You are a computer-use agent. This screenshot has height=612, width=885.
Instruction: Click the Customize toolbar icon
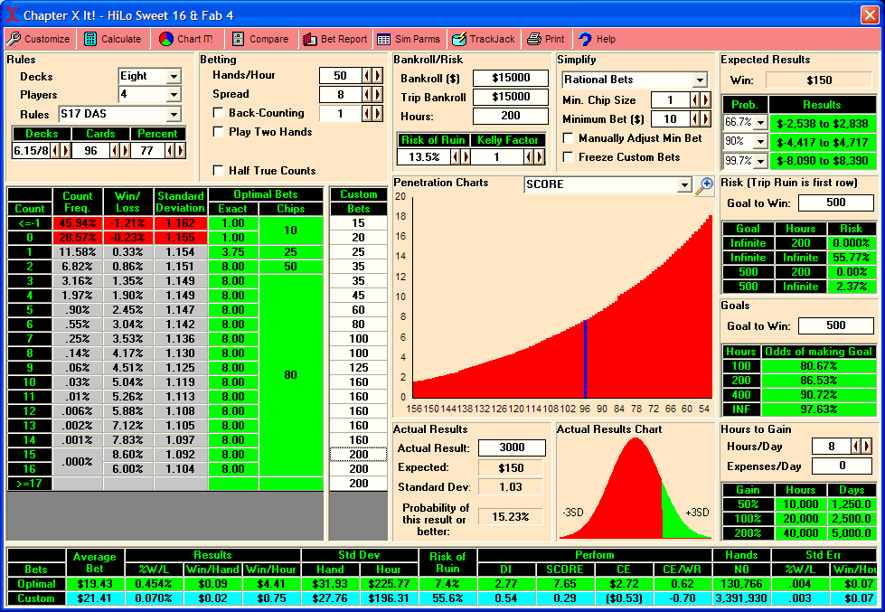pyautogui.click(x=14, y=39)
